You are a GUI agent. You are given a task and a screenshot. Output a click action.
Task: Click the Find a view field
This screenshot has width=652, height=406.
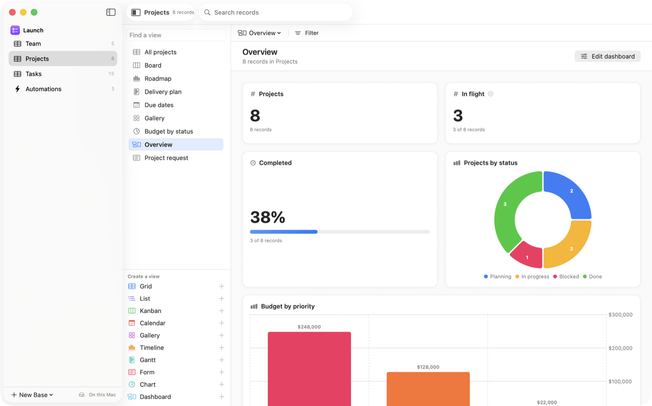pyautogui.click(x=176, y=35)
